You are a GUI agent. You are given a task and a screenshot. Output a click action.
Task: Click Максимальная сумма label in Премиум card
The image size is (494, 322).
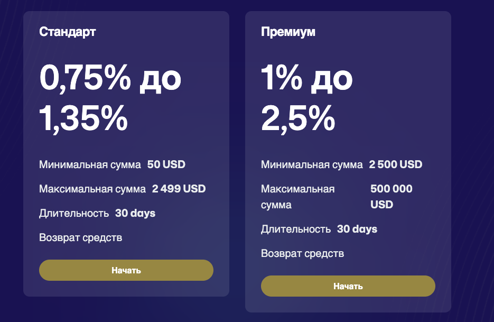(298, 197)
